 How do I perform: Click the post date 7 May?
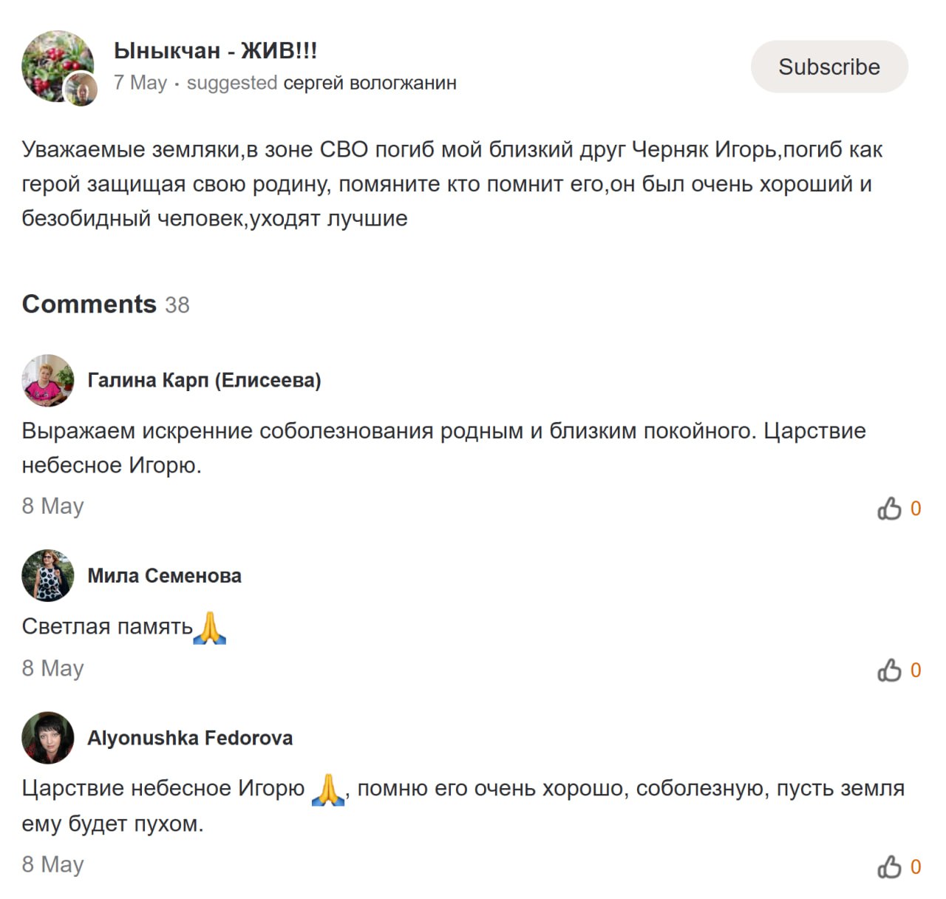click(x=140, y=83)
